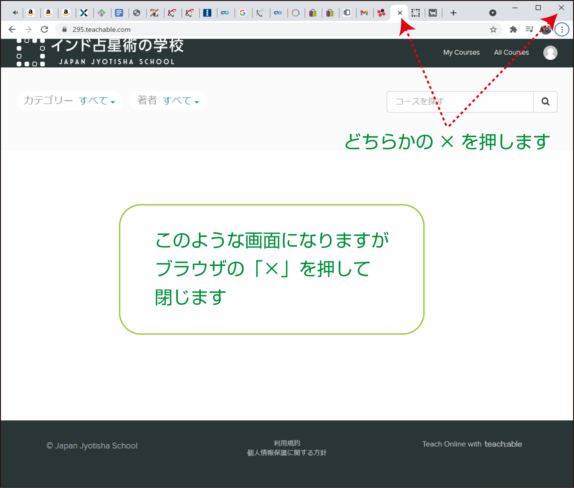Open the dotted square favicon tab
This screenshot has width=574, height=488.
coord(415,13)
